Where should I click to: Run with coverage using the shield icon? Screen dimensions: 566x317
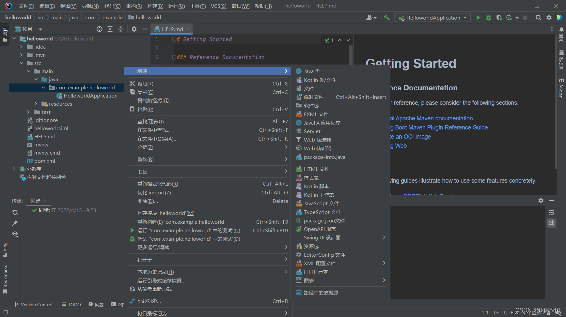[499, 18]
